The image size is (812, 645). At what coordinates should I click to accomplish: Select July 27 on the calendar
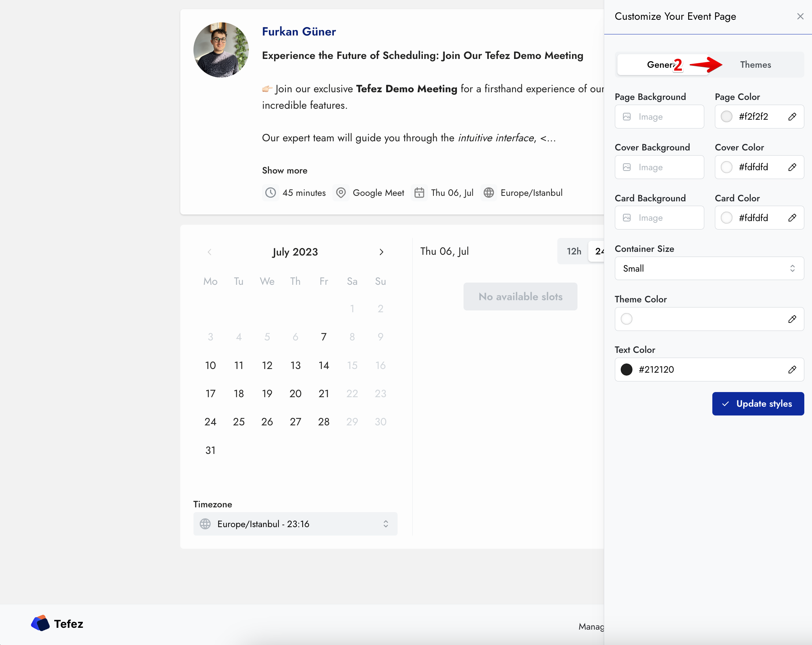coord(295,422)
